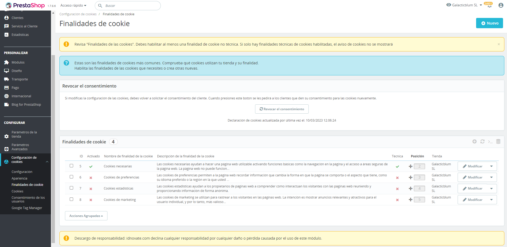Click Modificar for Cookies estadísticas

pyautogui.click(x=472, y=188)
